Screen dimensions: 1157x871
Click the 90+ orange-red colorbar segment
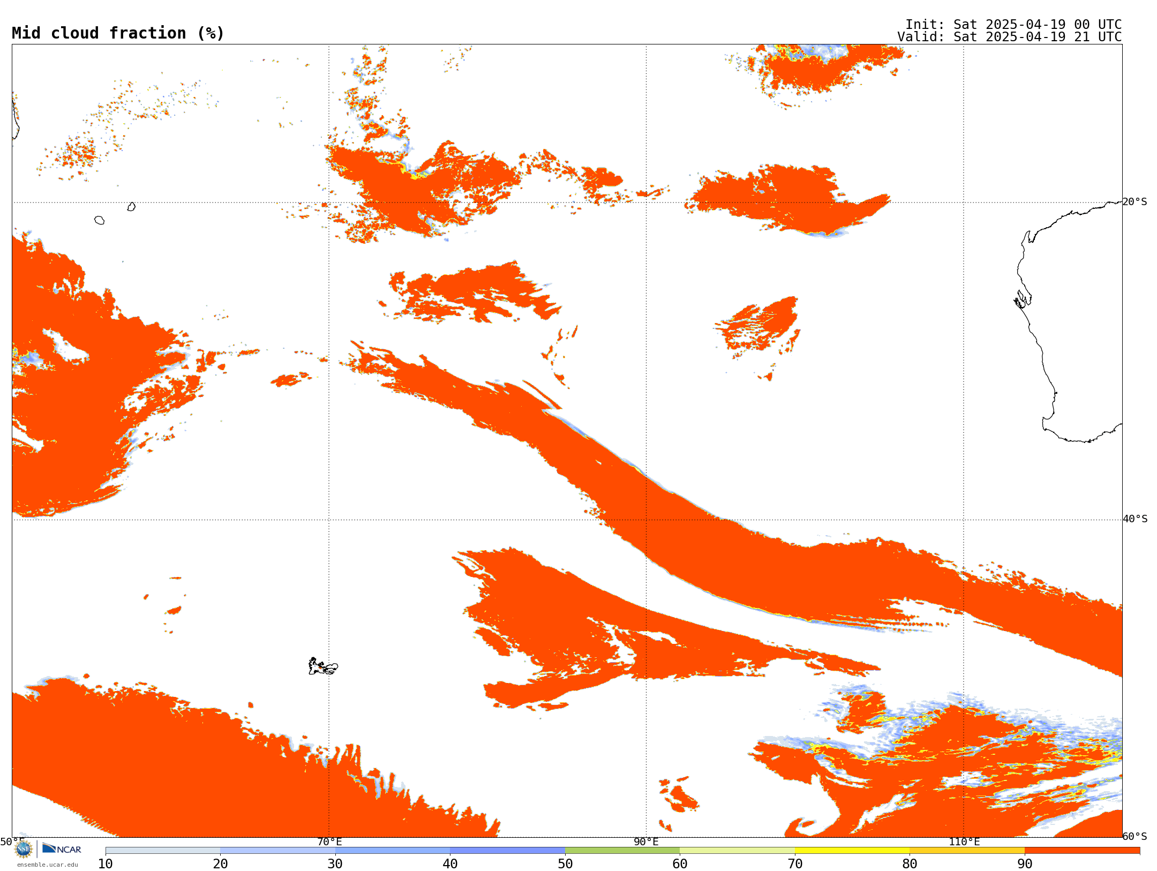[1082, 851]
